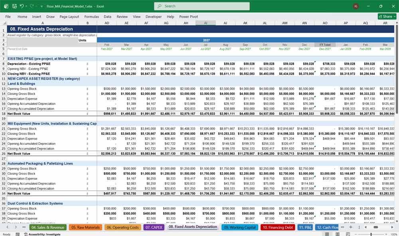Open the Home ribbon tab
399x236 pixels.
pyautogui.click(x=22, y=16)
